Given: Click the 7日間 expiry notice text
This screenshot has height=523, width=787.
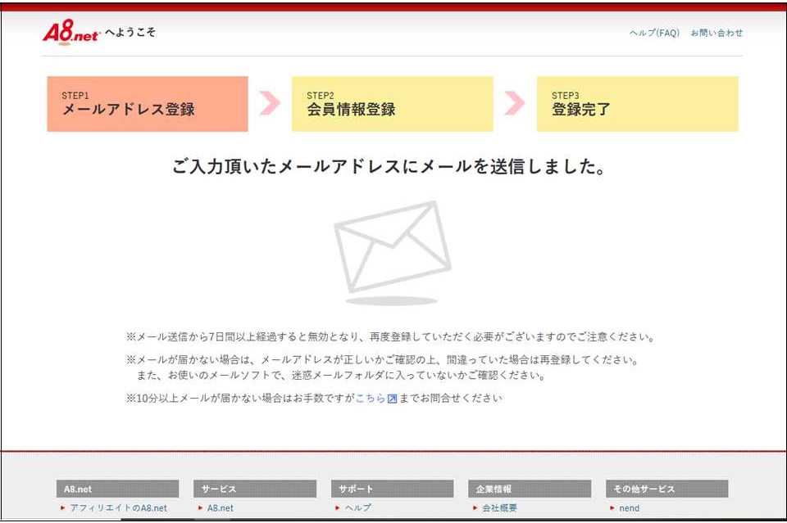Looking at the screenshot, I should [390, 336].
